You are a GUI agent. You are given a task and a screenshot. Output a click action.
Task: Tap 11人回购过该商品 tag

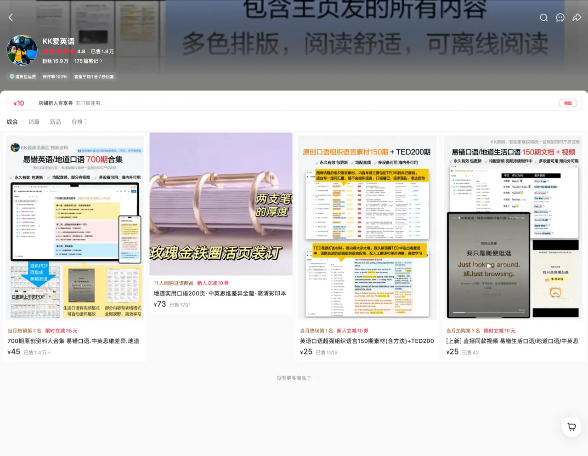click(174, 283)
